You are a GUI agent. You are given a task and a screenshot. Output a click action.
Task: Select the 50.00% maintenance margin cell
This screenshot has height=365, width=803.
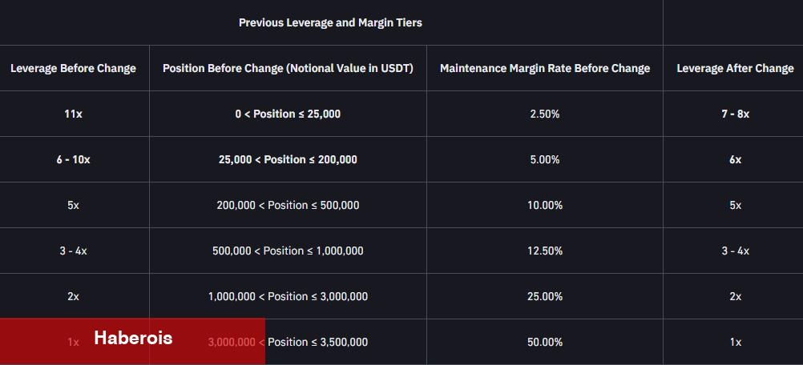click(x=545, y=342)
